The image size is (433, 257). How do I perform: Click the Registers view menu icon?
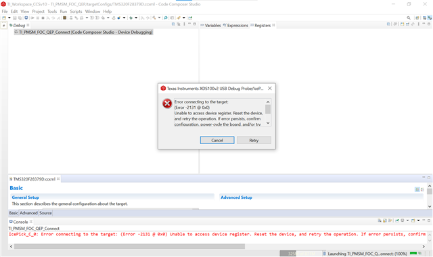(x=419, y=24)
